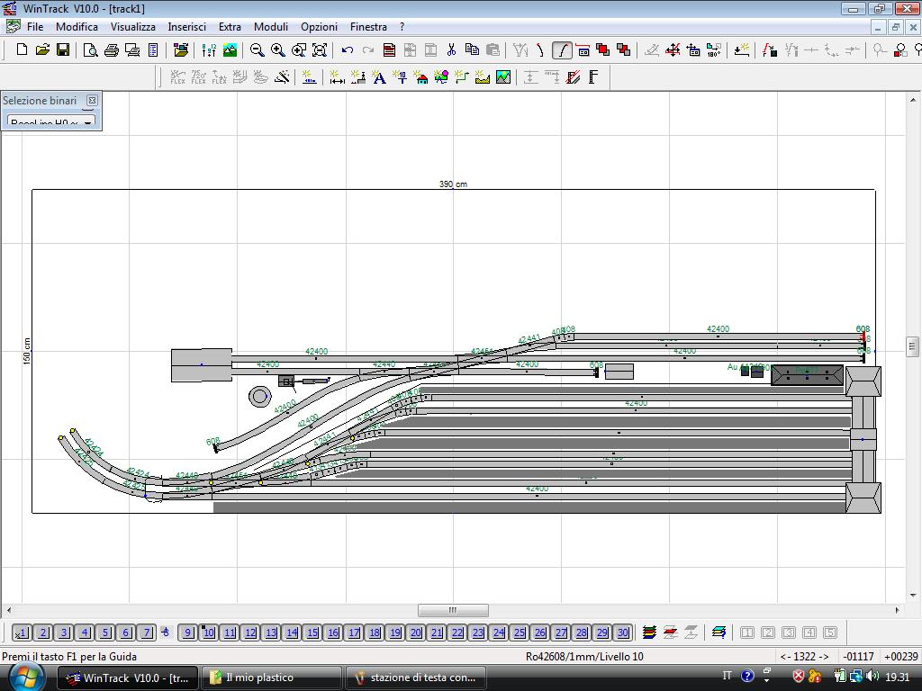Viewport: 922px width, 691px height.
Task: Open the Modifica menu
Action: pos(77,27)
